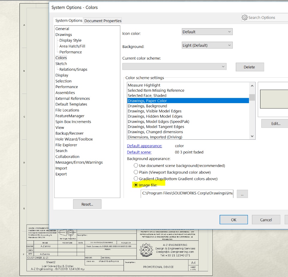288x277 pixels.
Task: Click the color scheme list scrollbar thumb
Action: [x=252, y=97]
